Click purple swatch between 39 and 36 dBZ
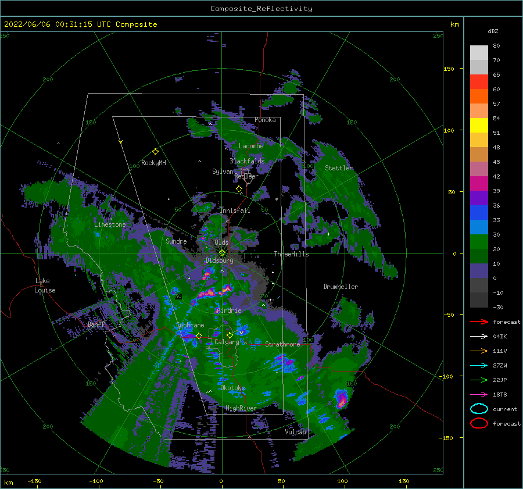This screenshot has width=523, height=489. (479, 198)
